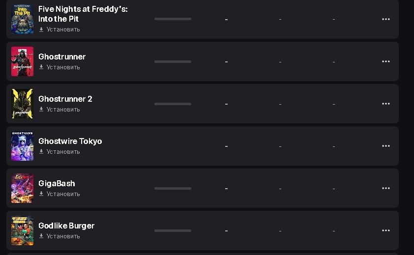Show options for Five Nights at Freddy's
Viewport: 414px width, 255px height.
pos(386,19)
